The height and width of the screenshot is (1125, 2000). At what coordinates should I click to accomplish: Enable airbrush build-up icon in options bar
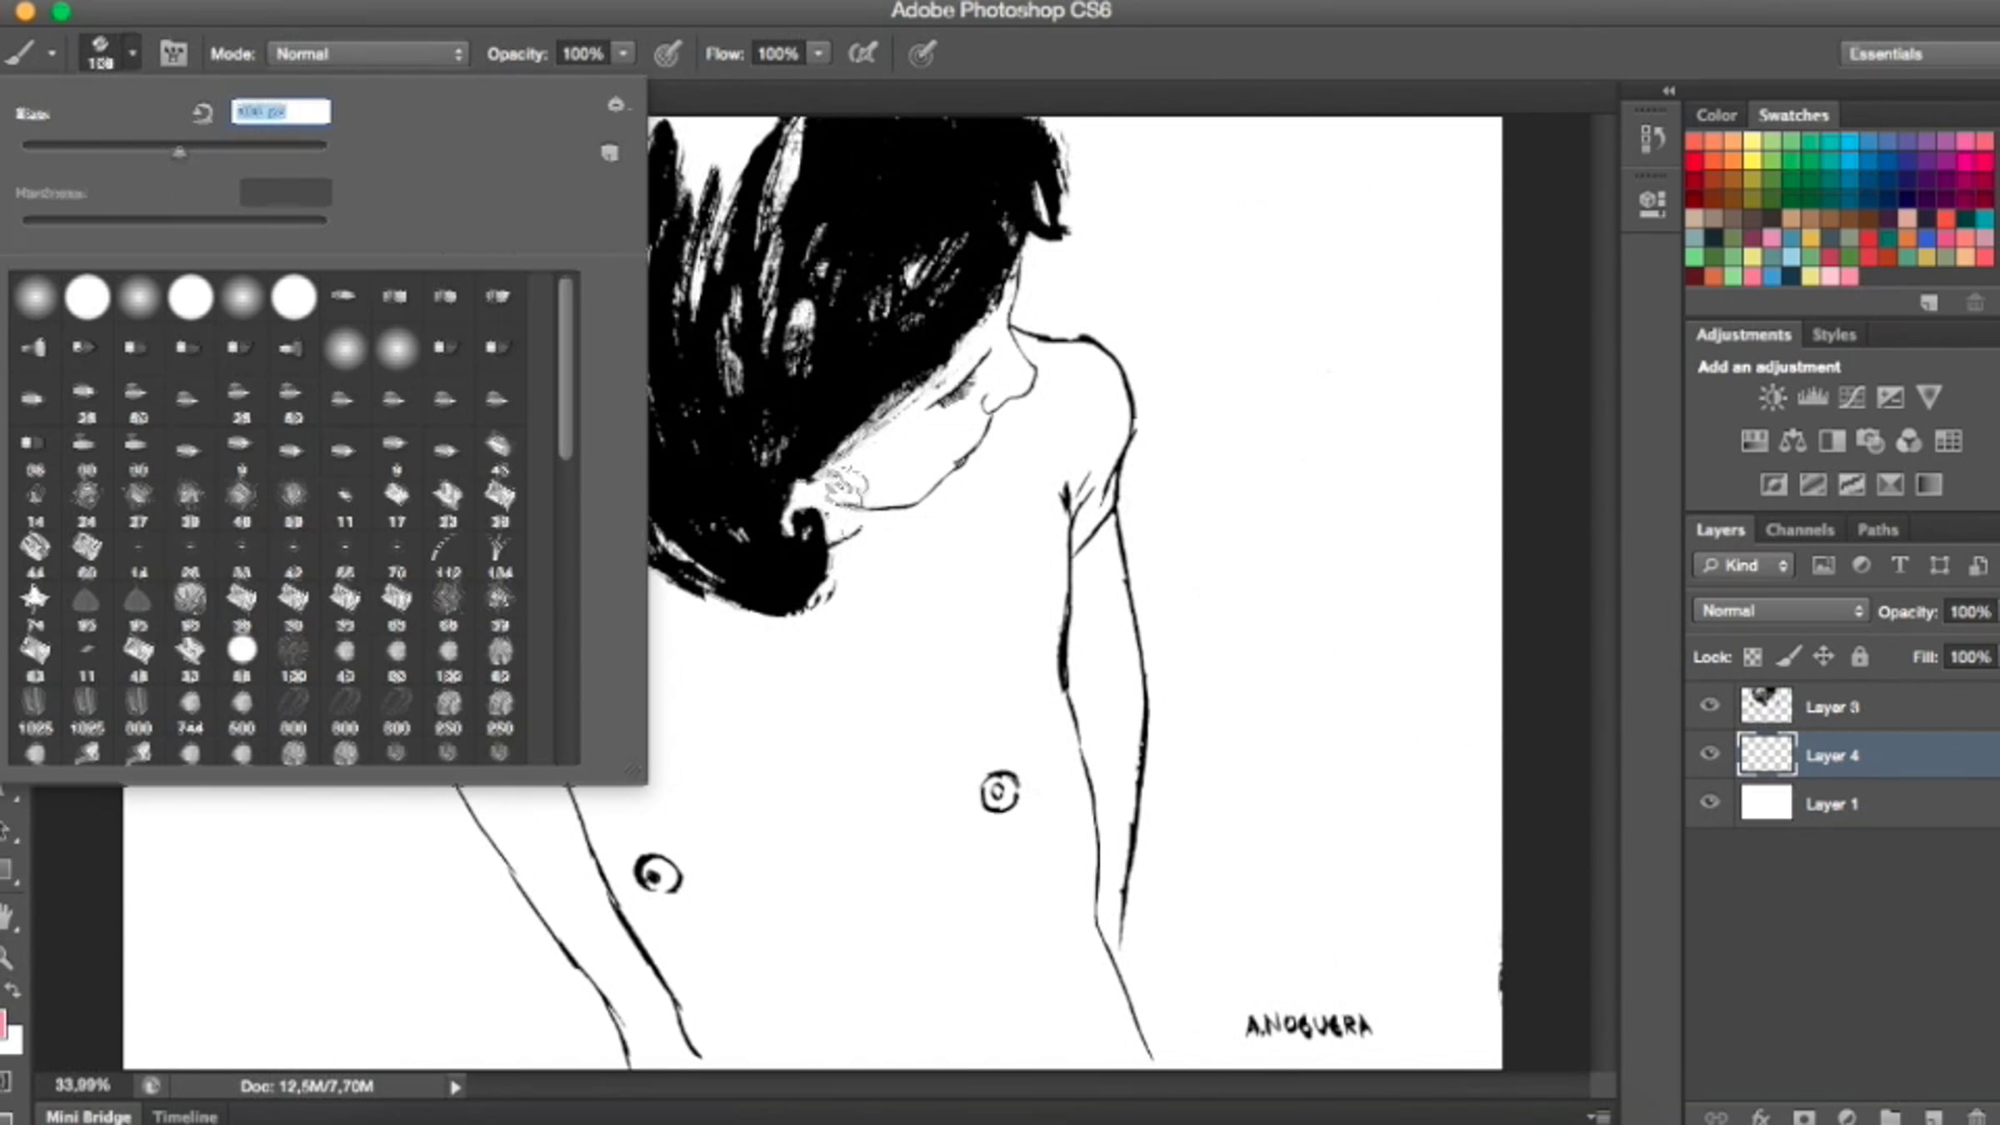(862, 54)
